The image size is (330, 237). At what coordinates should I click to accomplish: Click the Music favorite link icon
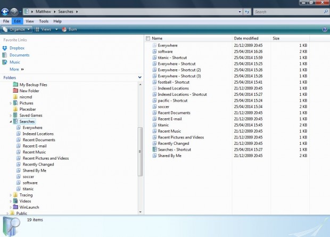pos(5,62)
